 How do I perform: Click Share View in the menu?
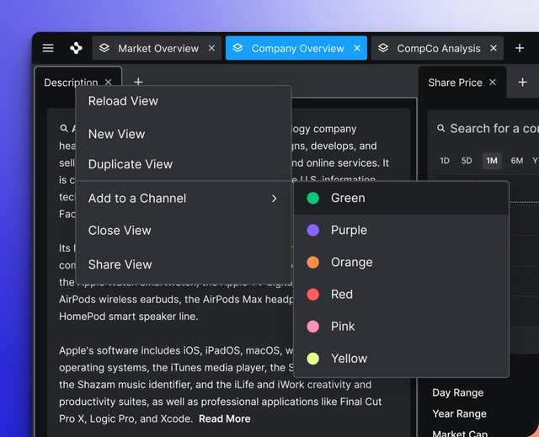tap(120, 264)
